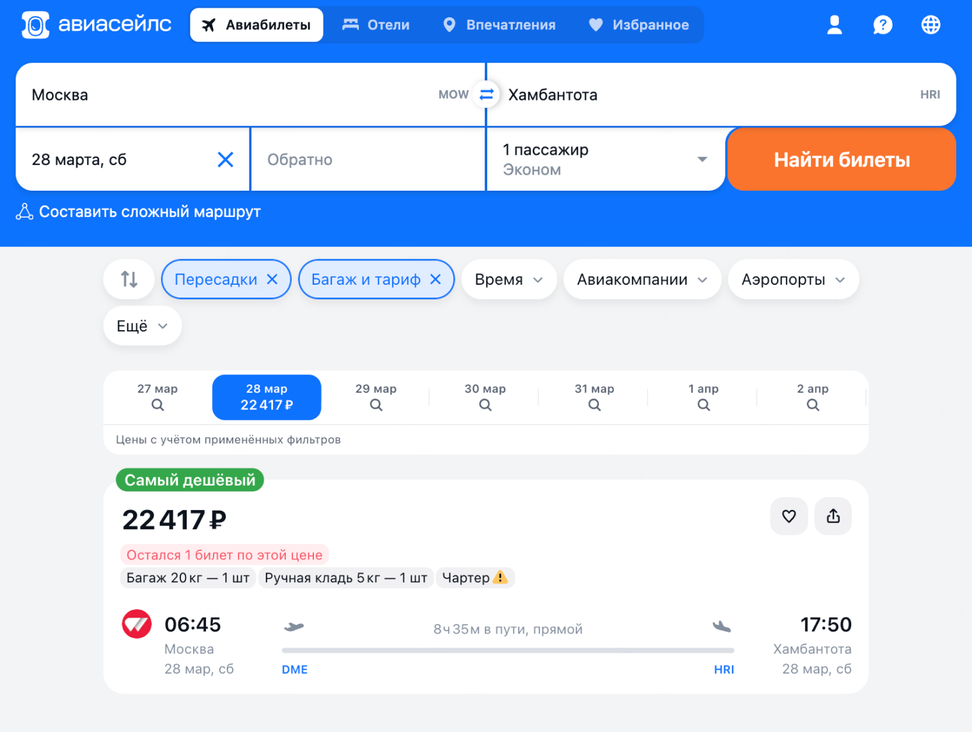Remove the Багаж и тариф filter
This screenshot has height=732, width=972.
(x=435, y=279)
